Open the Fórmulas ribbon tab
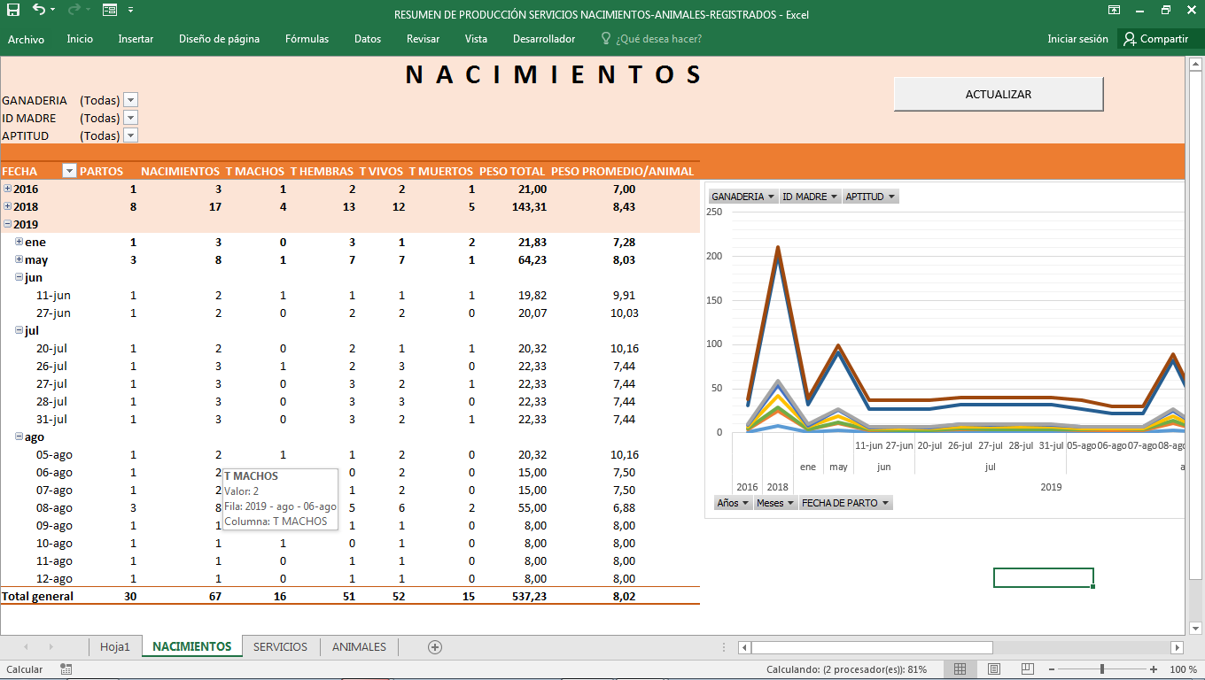Image resolution: width=1205 pixels, height=680 pixels. [x=307, y=39]
